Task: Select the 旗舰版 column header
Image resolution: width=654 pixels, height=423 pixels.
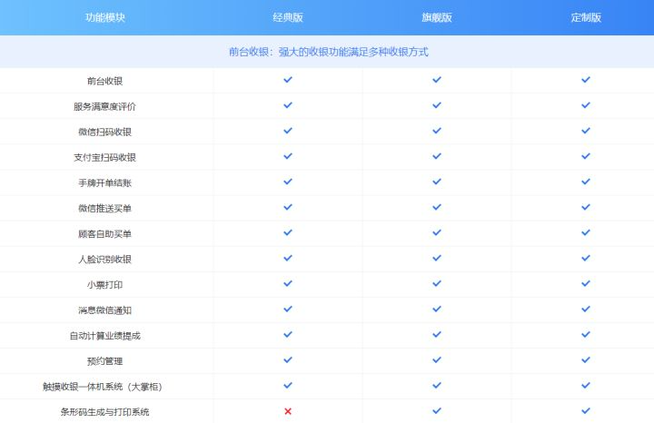Action: (437, 17)
